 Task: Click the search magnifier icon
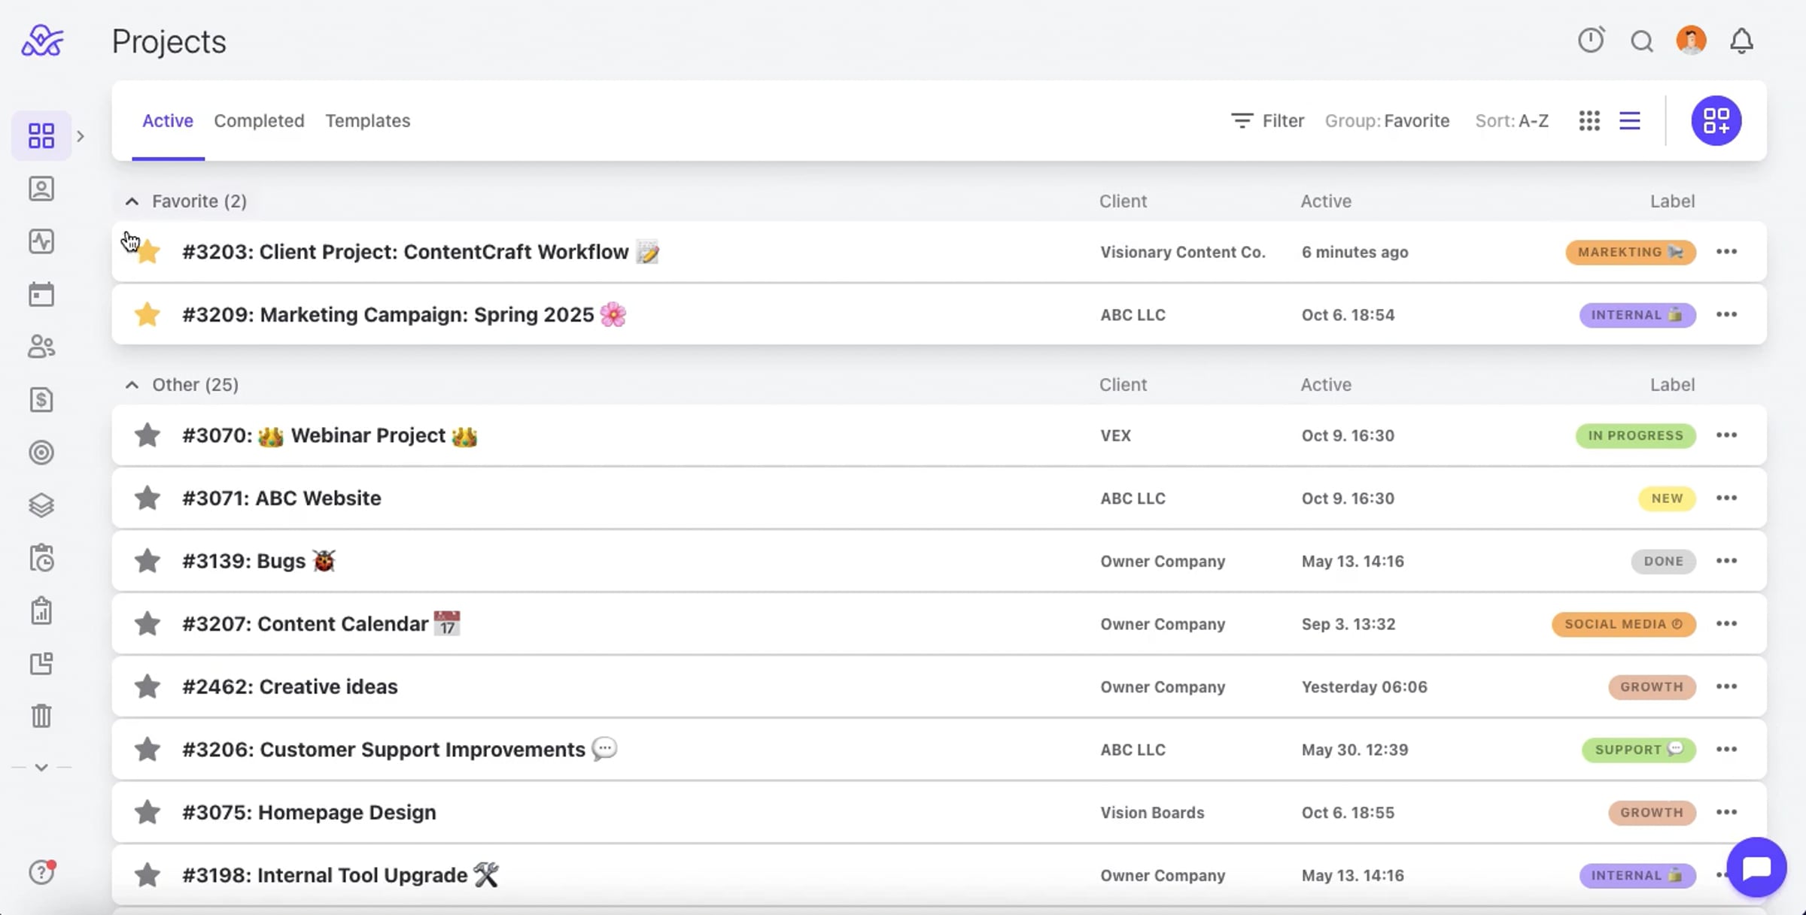tap(1641, 41)
